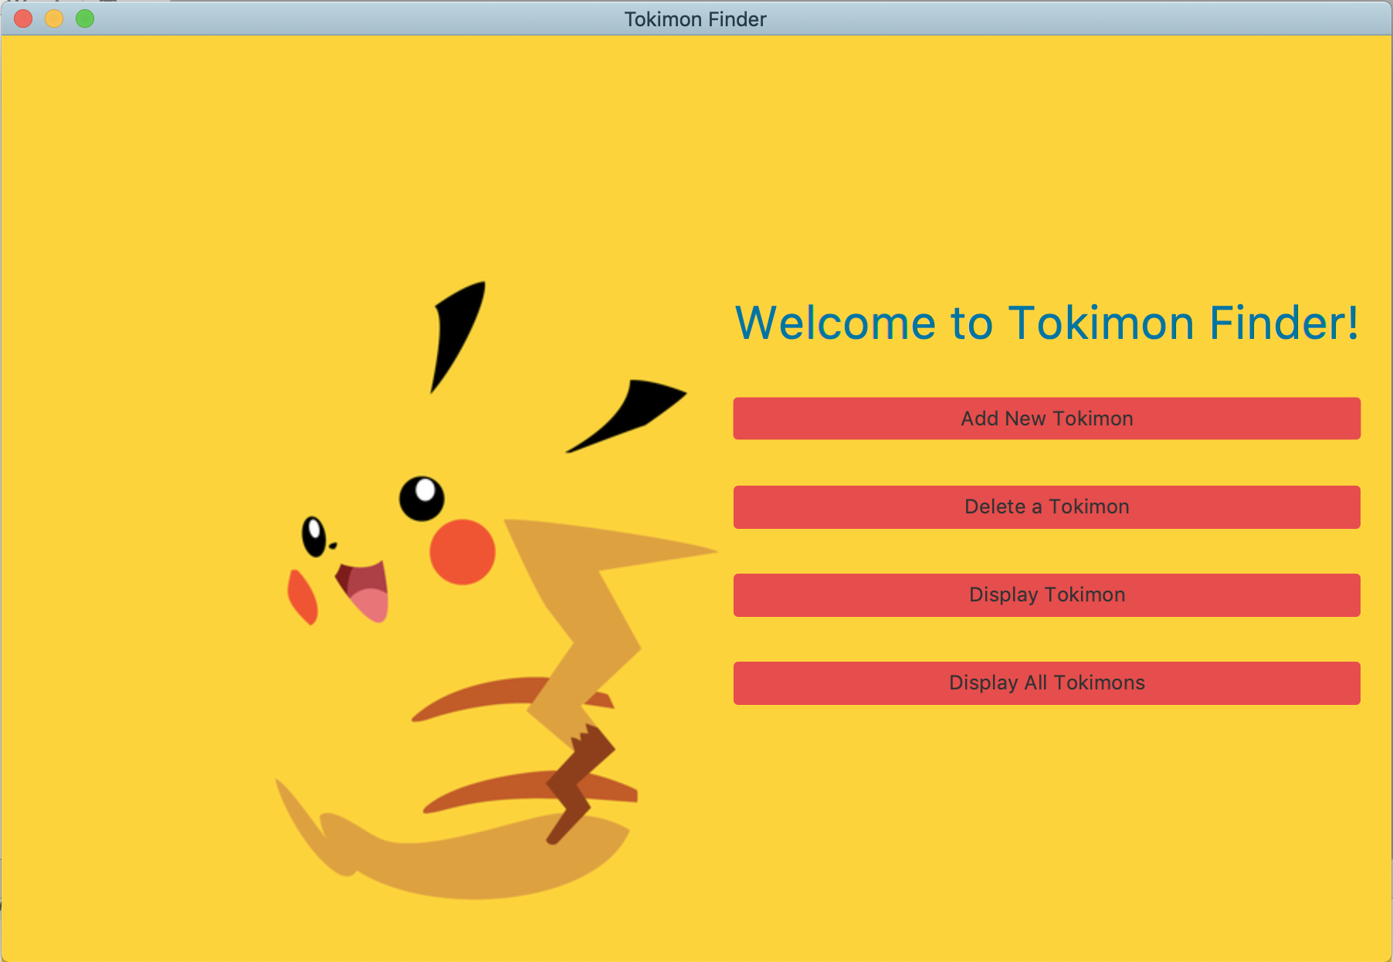Viewport: 1393px width, 962px height.
Task: Click the red close window button
Action: click(24, 19)
